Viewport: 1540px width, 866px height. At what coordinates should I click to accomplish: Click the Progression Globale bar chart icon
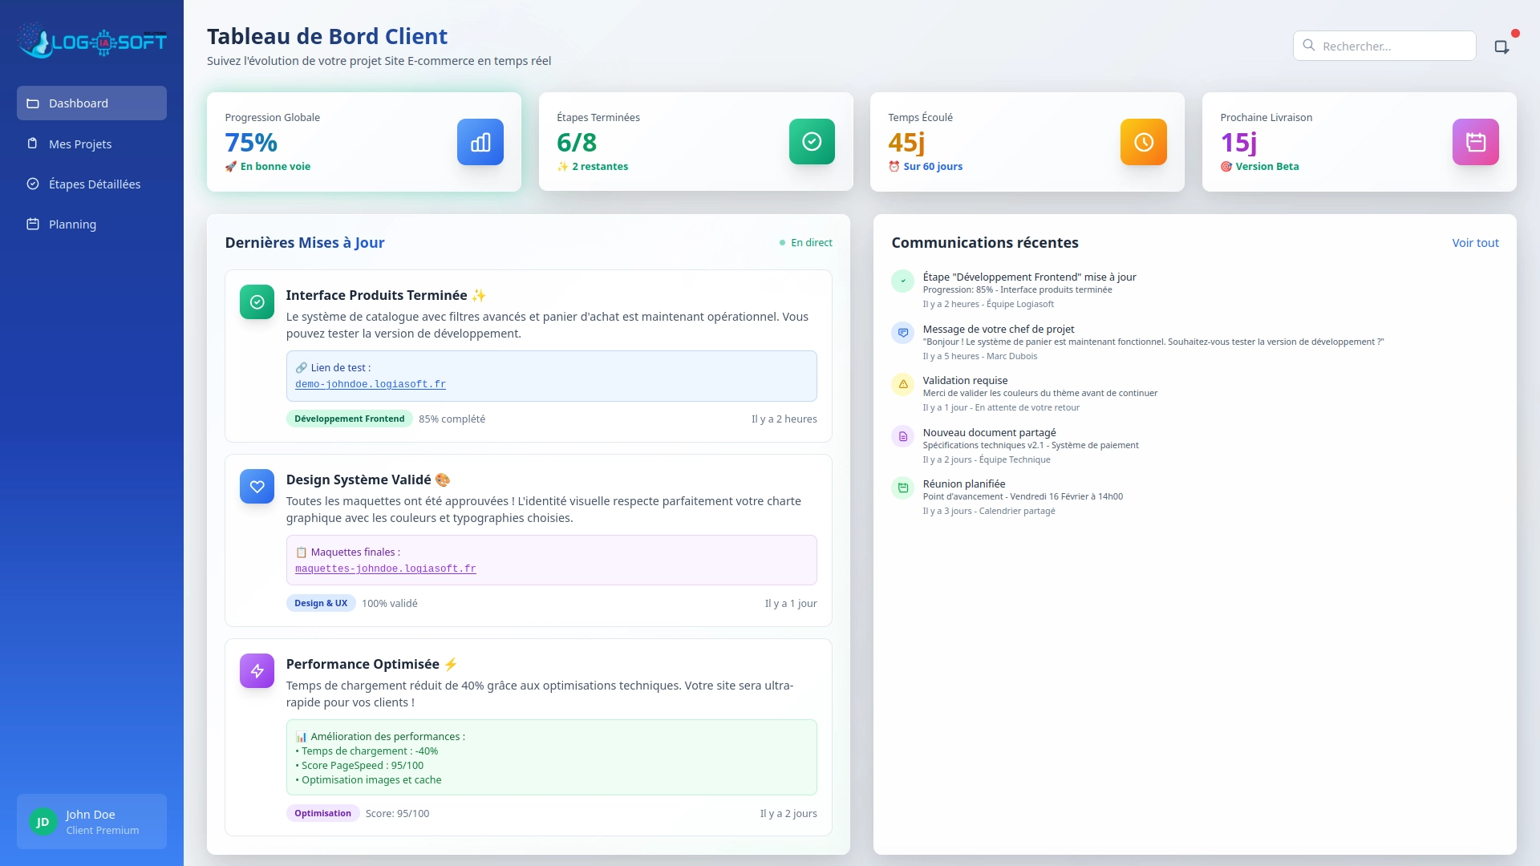click(480, 141)
